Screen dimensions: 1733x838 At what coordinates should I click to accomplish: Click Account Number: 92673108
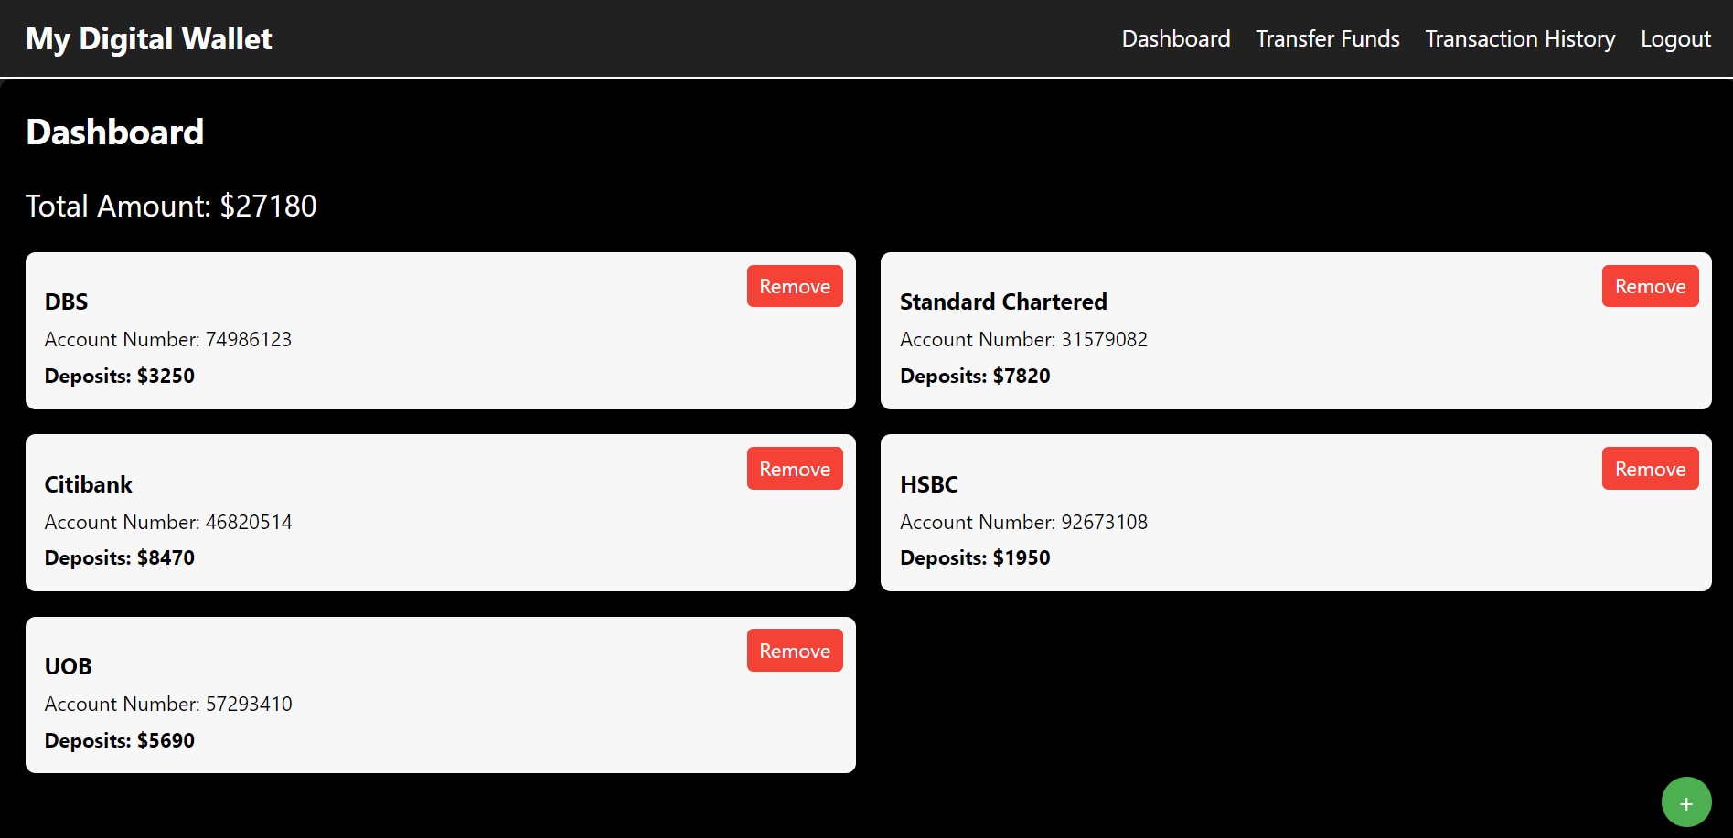pyautogui.click(x=1023, y=522)
